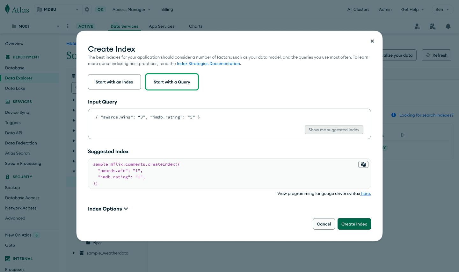This screenshot has width=459, height=272.
Task: Open Database Access in the sidebar
Action: coord(22,198)
